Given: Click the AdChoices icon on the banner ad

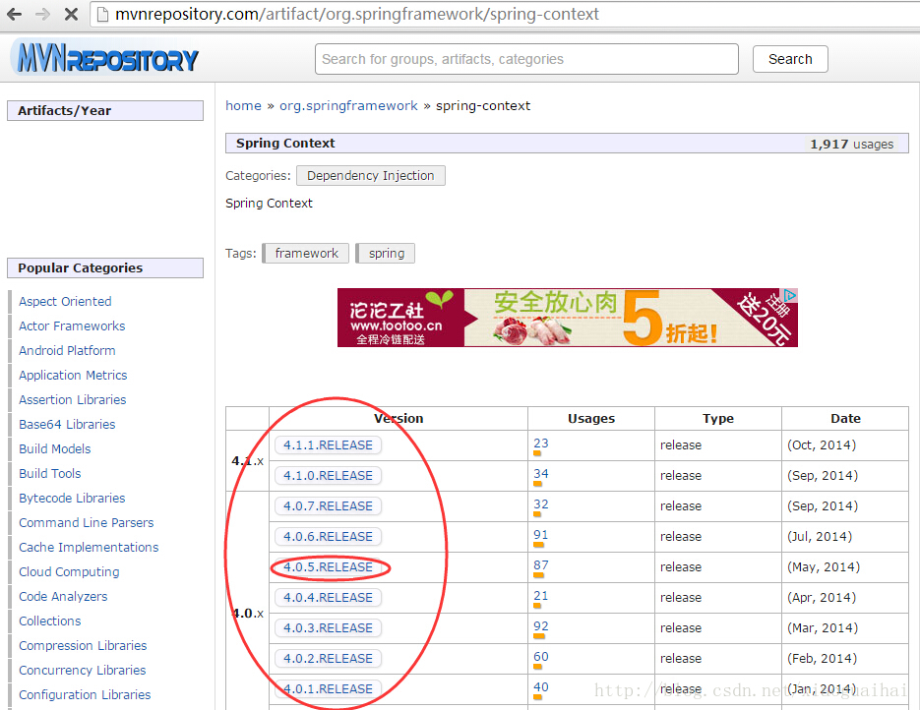Looking at the screenshot, I should [790, 295].
